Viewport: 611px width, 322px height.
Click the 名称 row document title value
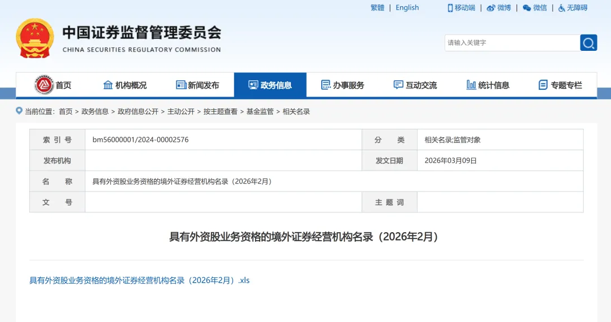click(x=182, y=181)
